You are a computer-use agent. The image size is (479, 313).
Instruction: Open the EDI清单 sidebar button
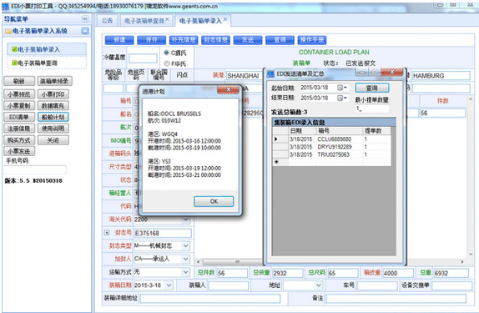19,117
